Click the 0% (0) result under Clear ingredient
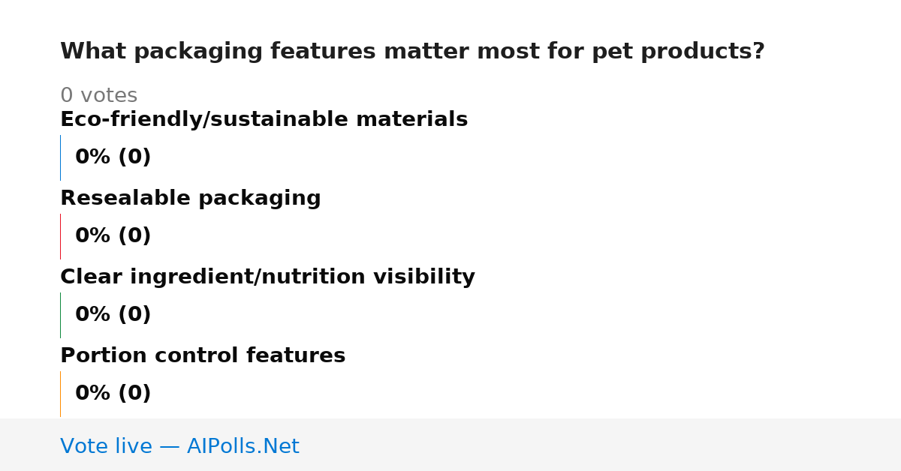901x471 pixels. pos(113,315)
